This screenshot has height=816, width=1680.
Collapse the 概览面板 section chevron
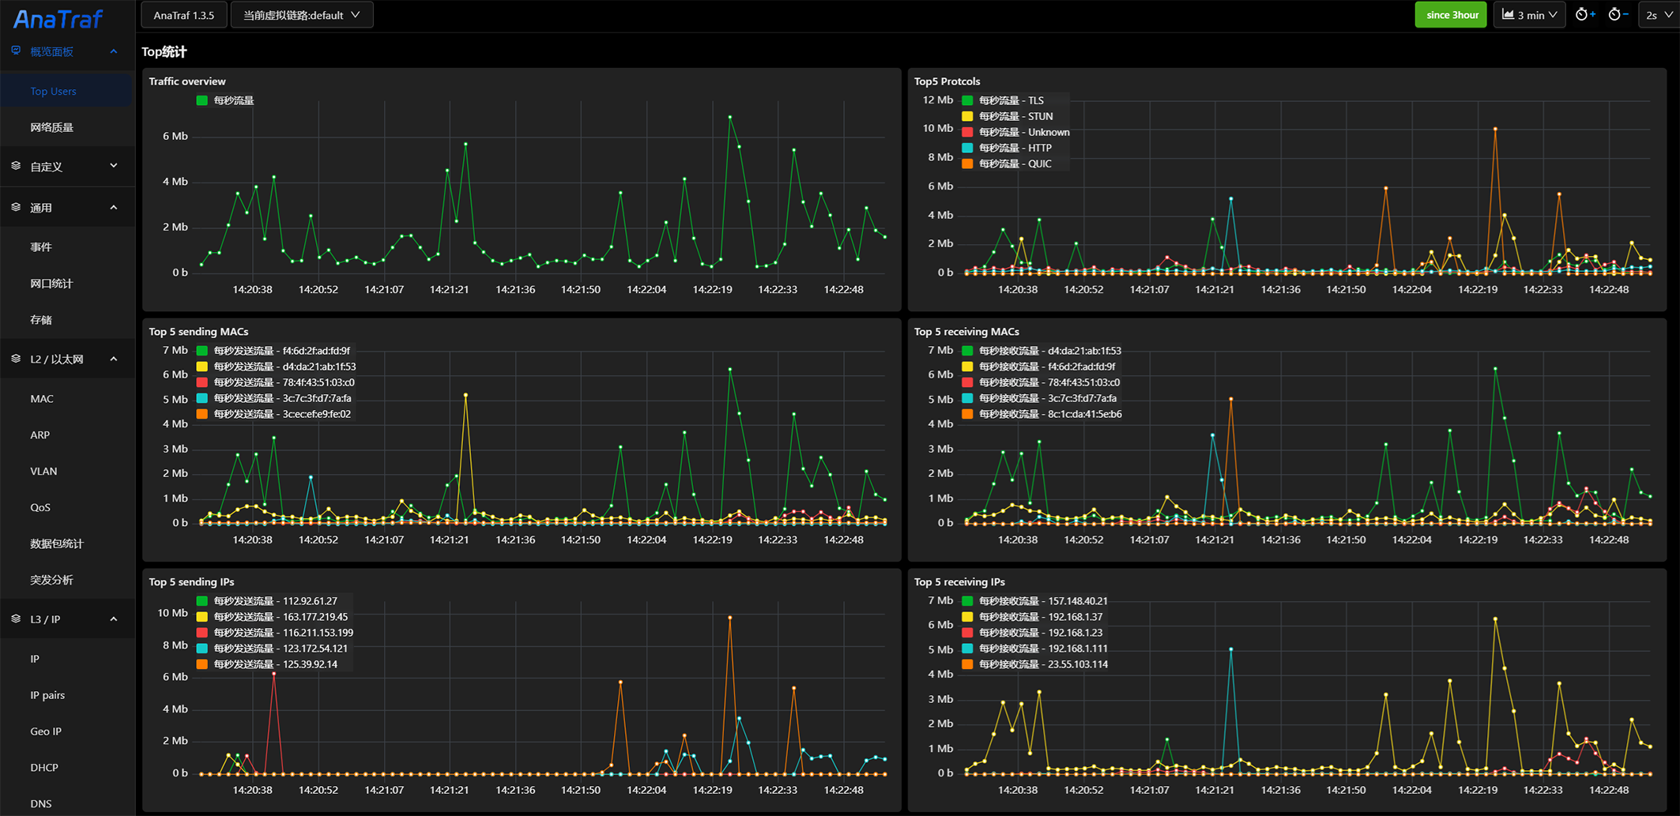(x=114, y=51)
